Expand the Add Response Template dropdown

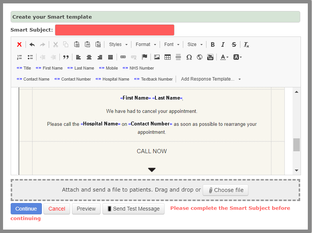pos(211,79)
